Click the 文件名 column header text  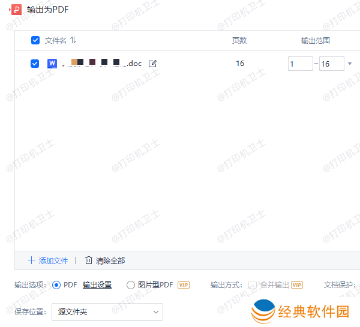[55, 40]
